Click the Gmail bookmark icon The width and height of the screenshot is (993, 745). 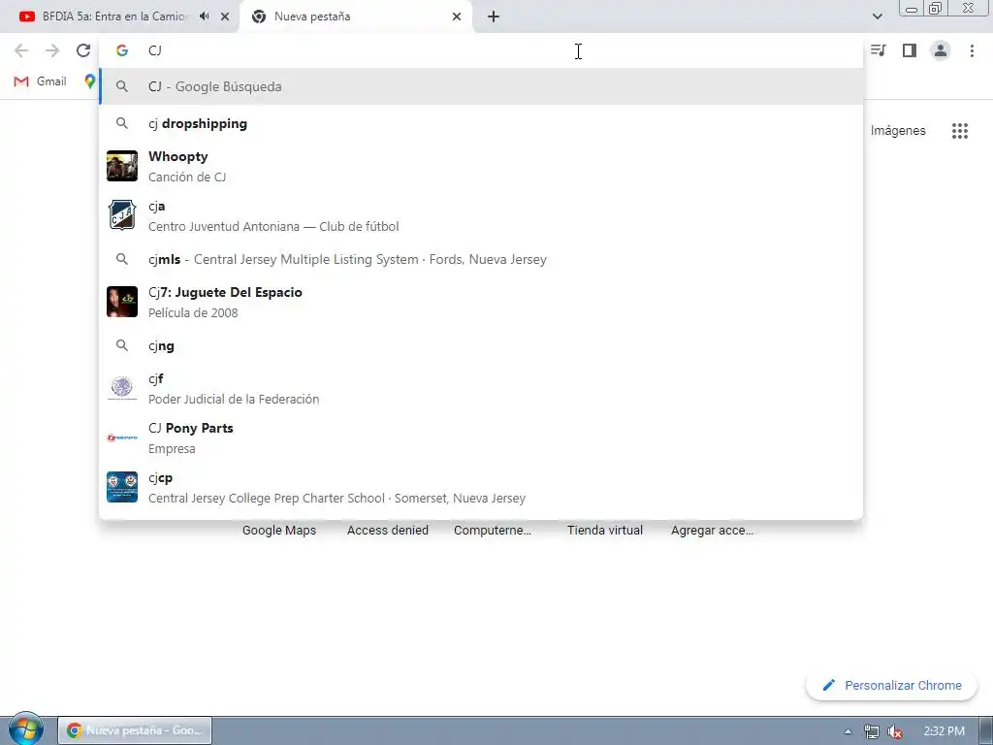click(x=21, y=81)
